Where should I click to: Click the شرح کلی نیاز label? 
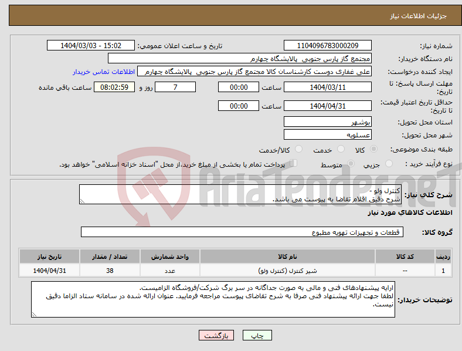coord(428,195)
